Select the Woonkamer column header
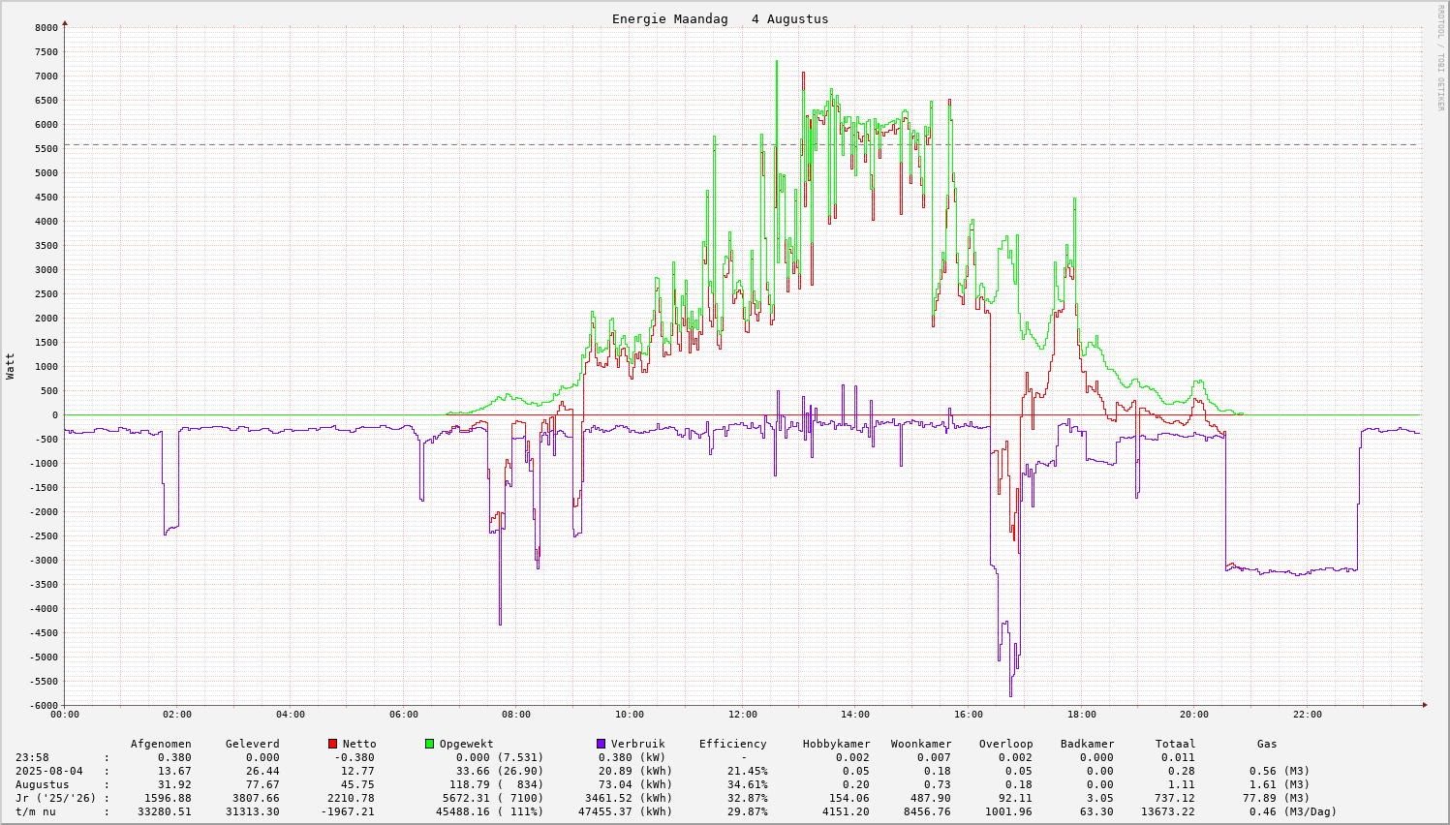Image resolution: width=1450 pixels, height=825 pixels. (921, 744)
